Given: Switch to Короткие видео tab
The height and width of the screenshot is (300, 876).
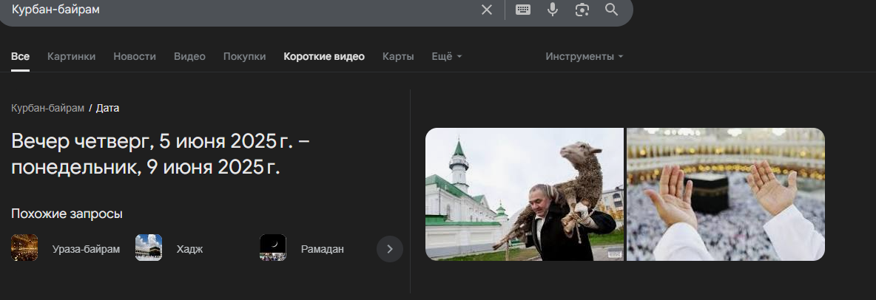Looking at the screenshot, I should click(324, 56).
